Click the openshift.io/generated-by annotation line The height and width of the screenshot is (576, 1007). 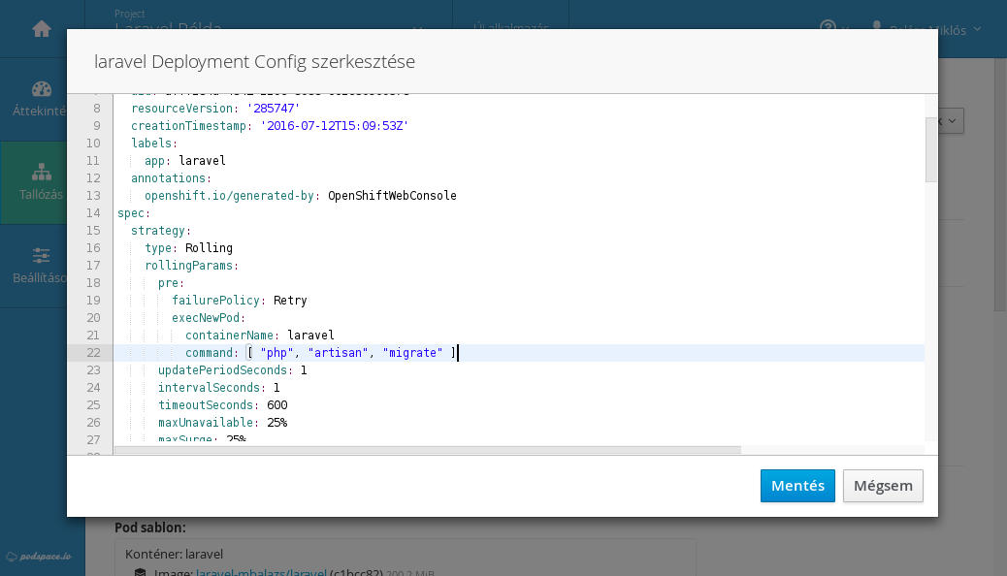tap(301, 196)
